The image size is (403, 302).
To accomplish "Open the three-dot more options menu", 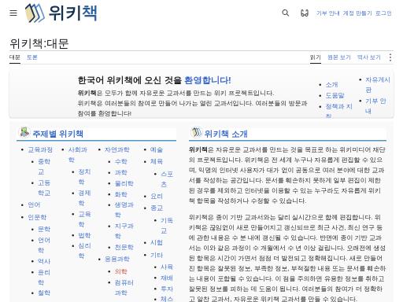I will pyautogui.click(x=390, y=57).
